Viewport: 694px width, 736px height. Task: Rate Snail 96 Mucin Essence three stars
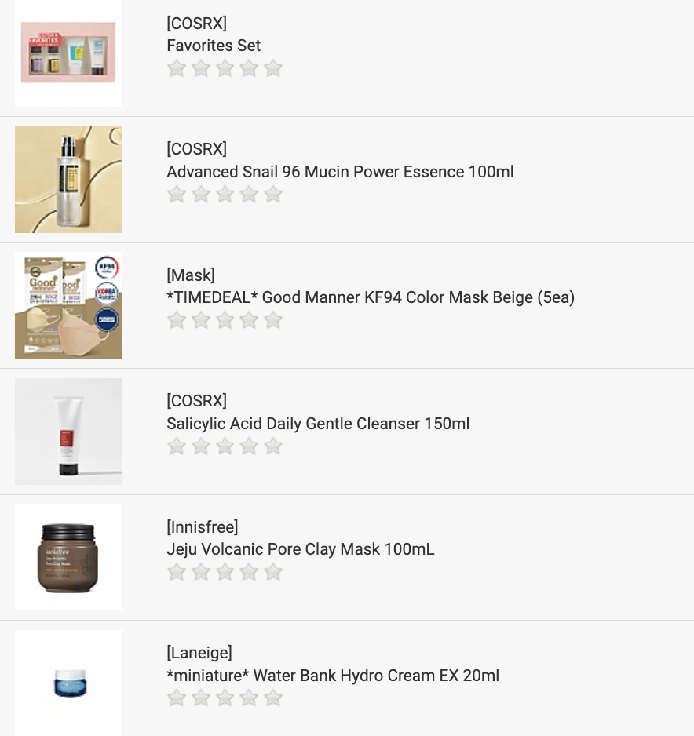tap(225, 195)
